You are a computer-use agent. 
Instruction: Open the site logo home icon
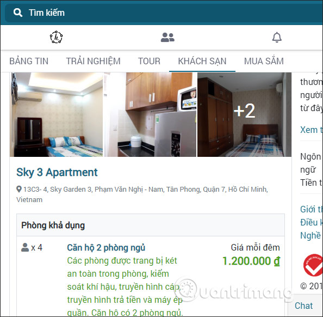56,37
